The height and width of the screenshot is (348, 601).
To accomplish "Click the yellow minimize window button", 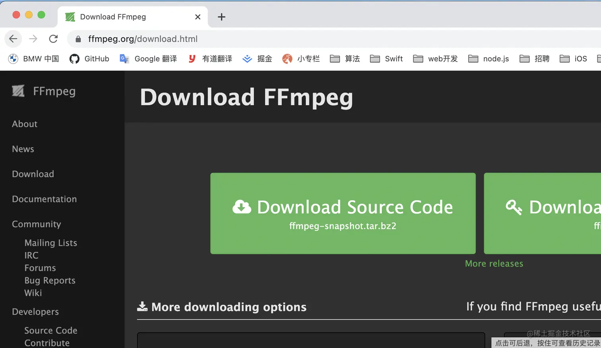I will pos(29,15).
